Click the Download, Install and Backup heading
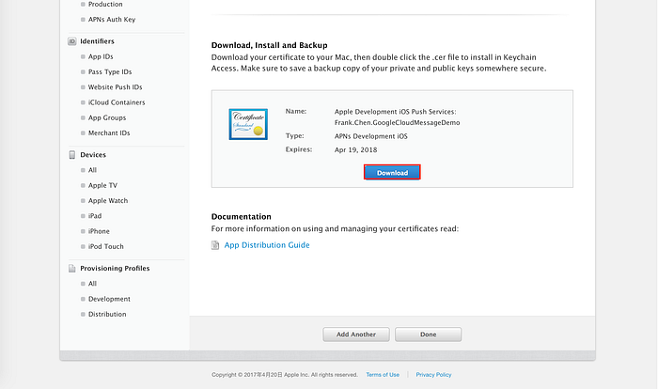 [270, 45]
